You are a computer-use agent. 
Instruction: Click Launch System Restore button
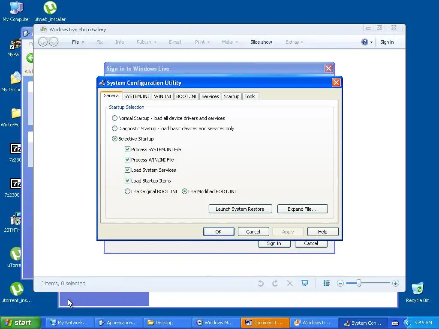pyautogui.click(x=240, y=209)
